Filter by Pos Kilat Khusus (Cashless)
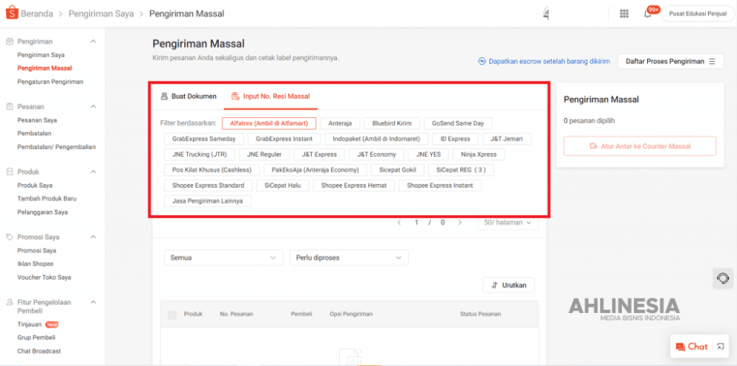 coord(212,169)
